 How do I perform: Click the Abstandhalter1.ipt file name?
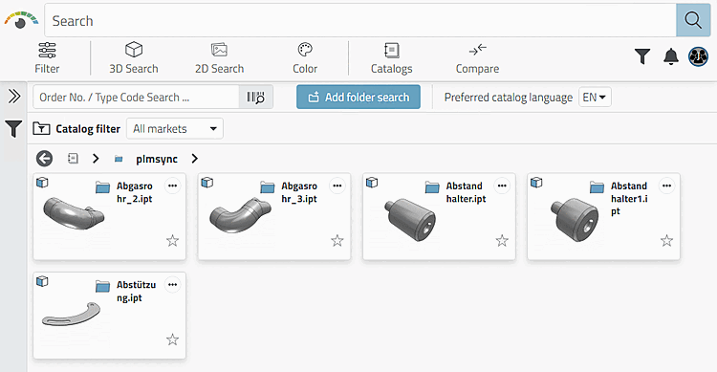629,199
